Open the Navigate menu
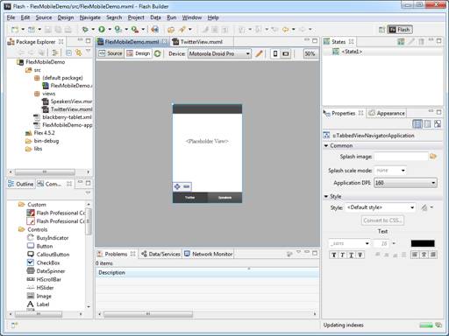Screen dimensions: 449x336 [x=90, y=17]
